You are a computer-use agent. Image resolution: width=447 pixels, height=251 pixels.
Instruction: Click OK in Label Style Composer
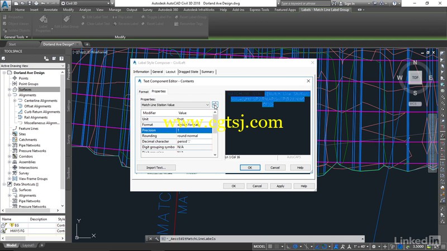point(234,186)
